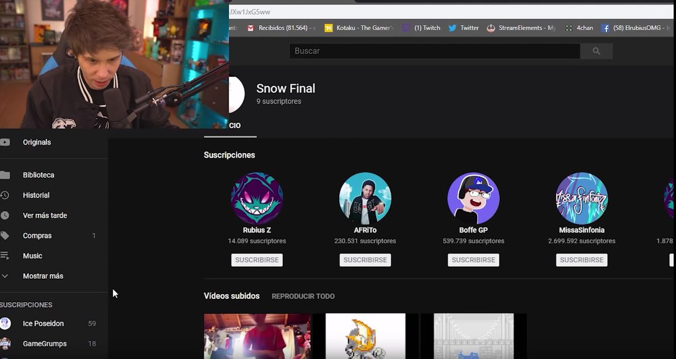Click the AFRiTo channel name

(x=365, y=230)
